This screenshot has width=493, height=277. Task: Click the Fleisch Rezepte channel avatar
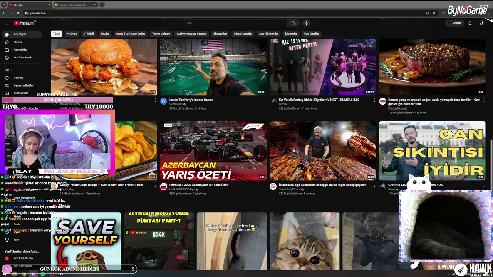pyautogui.click(x=382, y=101)
